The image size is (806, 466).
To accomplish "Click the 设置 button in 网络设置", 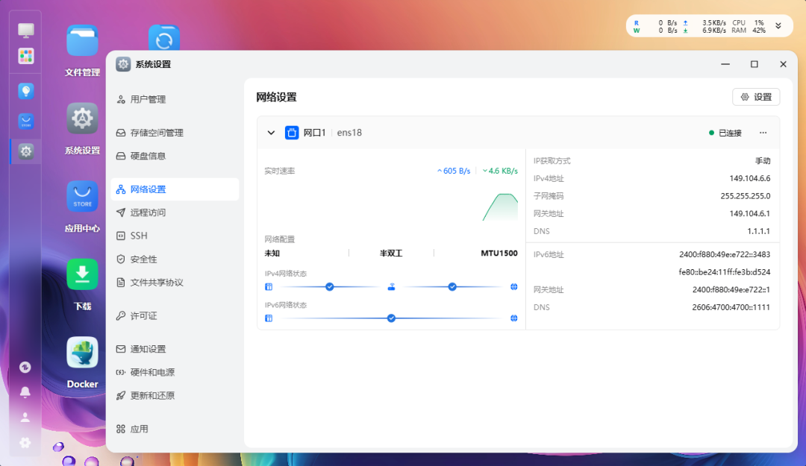I will (755, 97).
